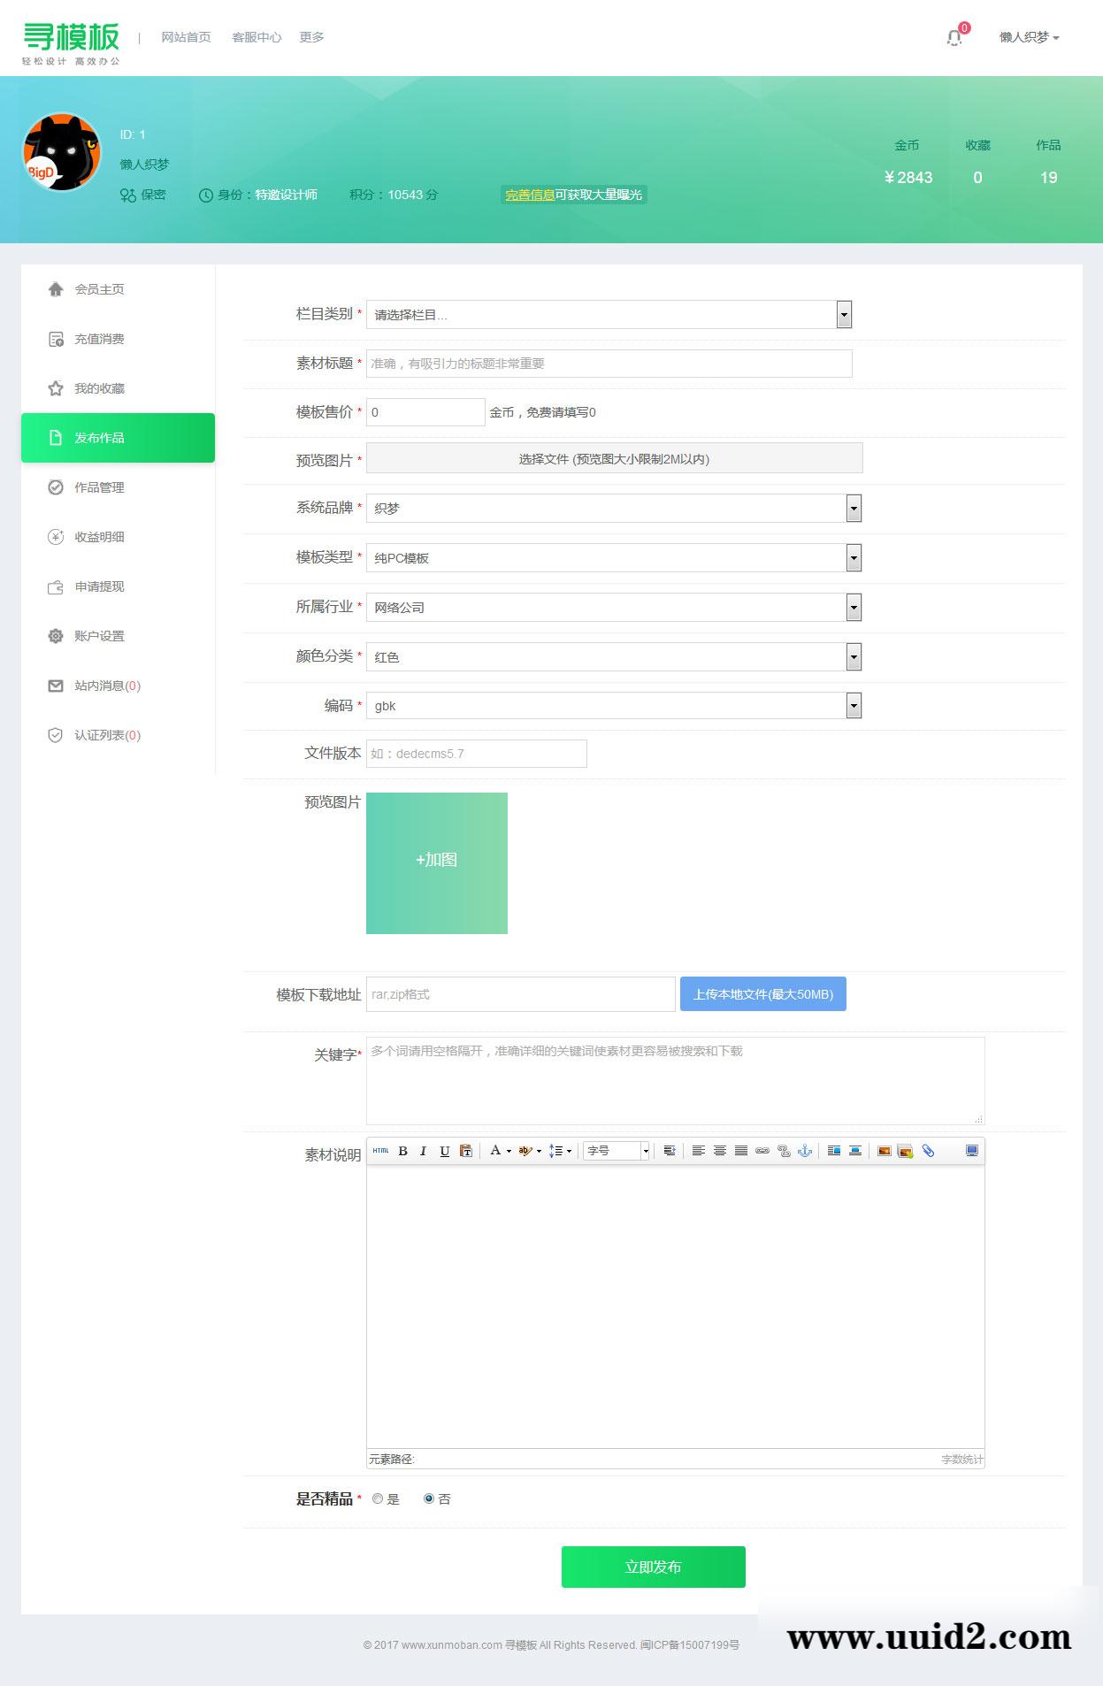Center align text in editor
The width and height of the screenshot is (1103, 1686).
(720, 1151)
